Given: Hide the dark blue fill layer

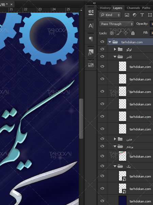Looking at the screenshot, I should [x=102, y=201].
